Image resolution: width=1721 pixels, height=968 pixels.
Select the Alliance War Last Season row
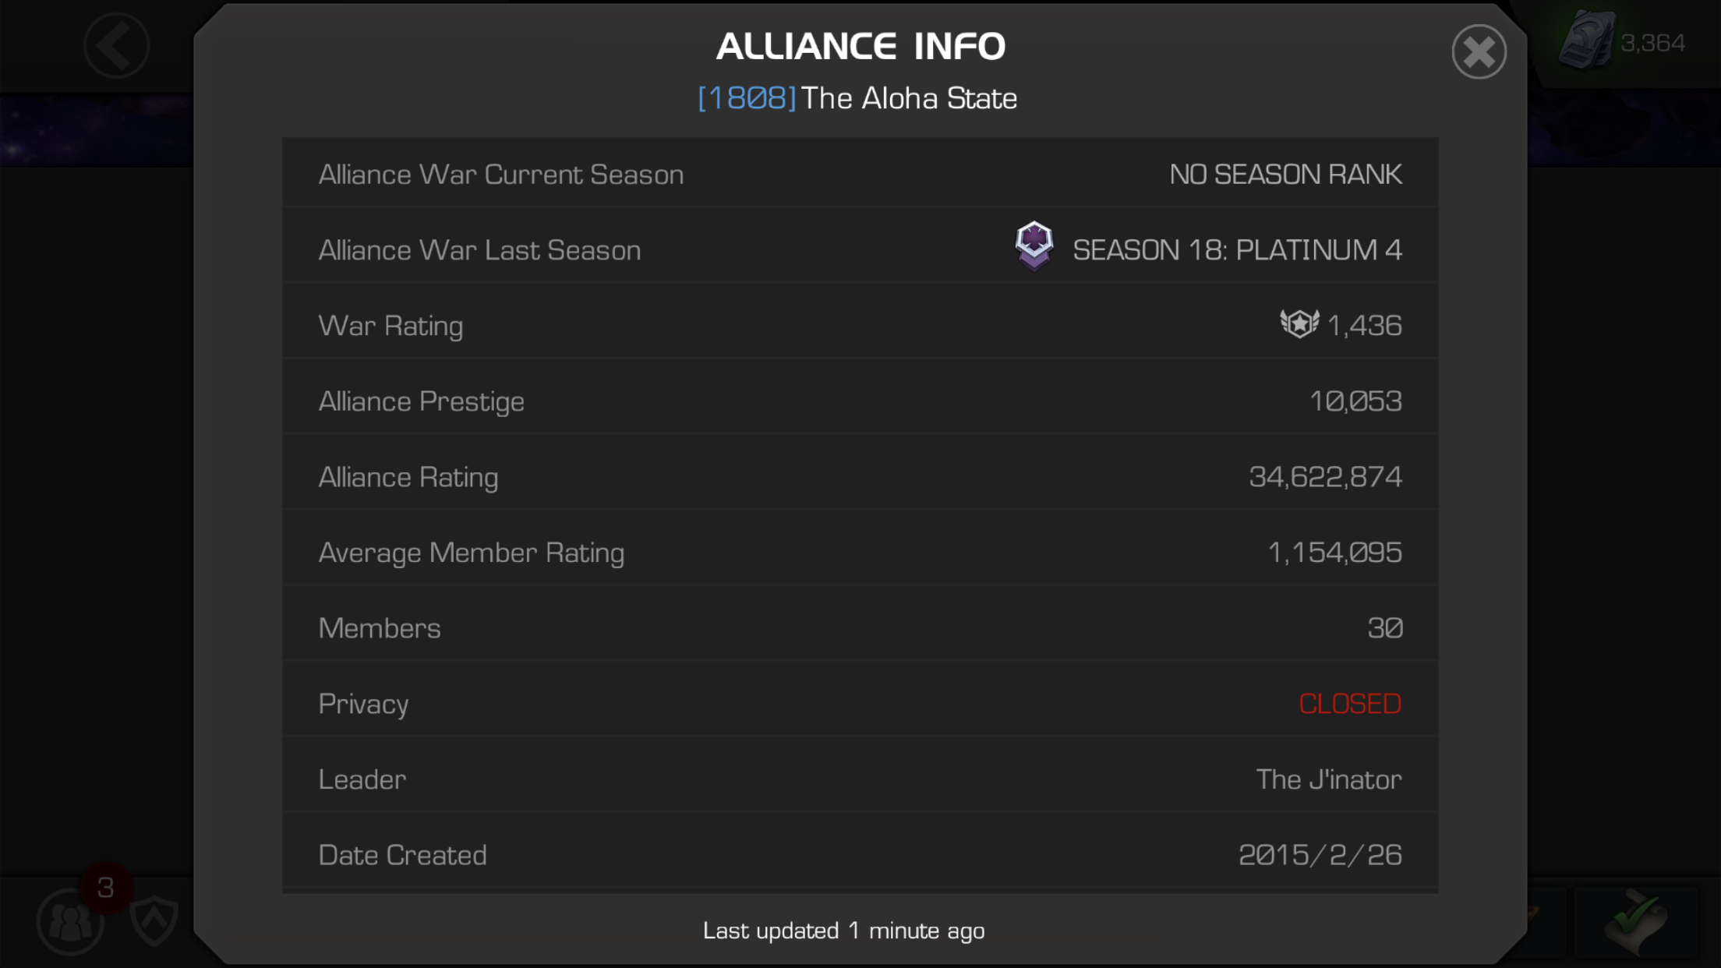(860, 249)
